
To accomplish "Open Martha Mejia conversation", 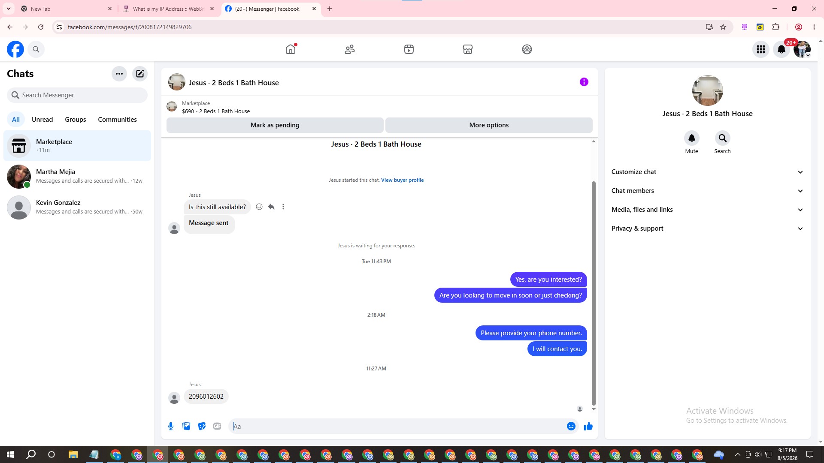I will tap(77, 177).
